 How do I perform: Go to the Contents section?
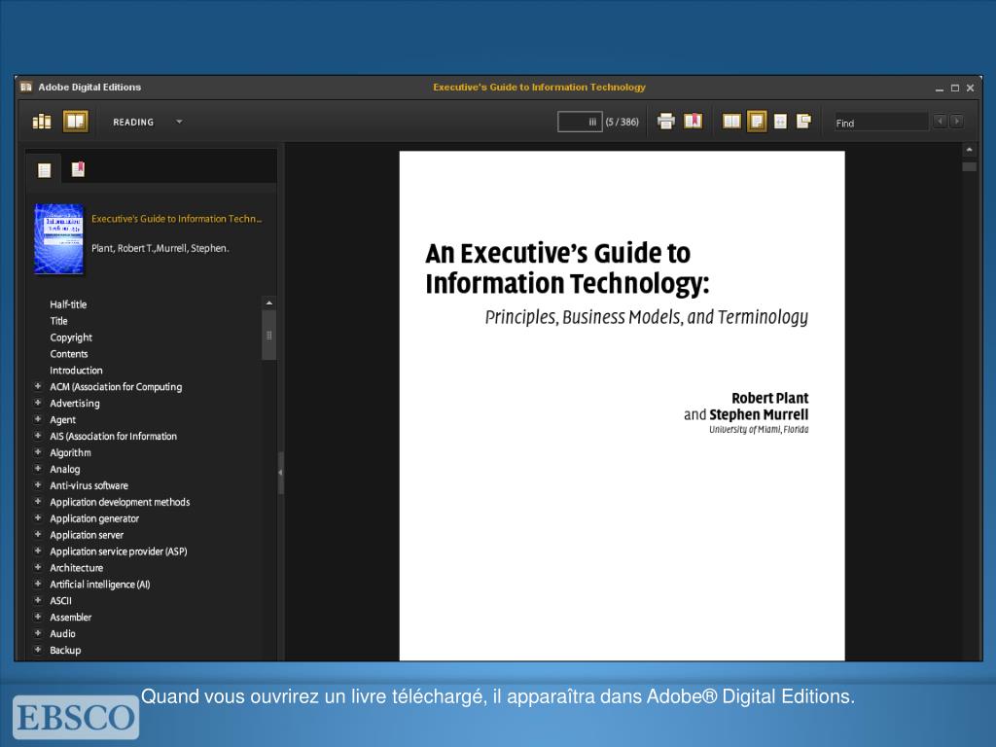[x=69, y=354]
